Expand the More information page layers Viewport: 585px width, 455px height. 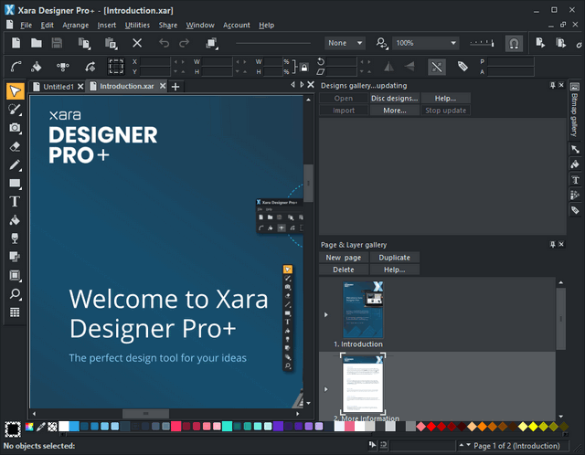tap(325, 389)
